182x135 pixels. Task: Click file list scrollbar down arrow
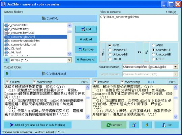[x=69, y=54]
